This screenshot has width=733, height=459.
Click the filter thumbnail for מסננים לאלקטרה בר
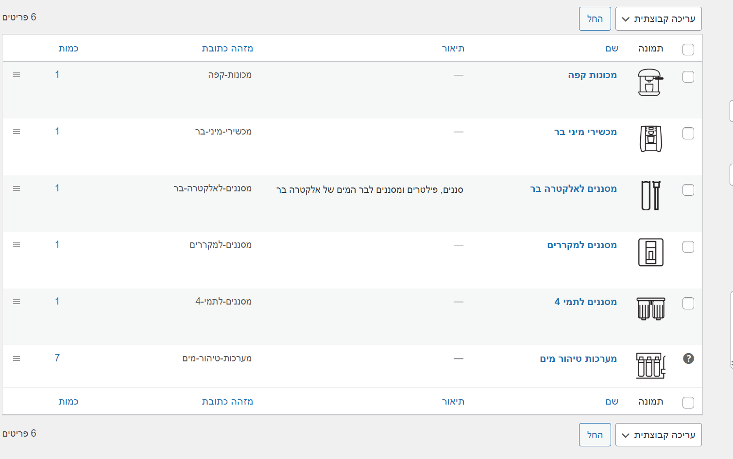[x=650, y=195]
